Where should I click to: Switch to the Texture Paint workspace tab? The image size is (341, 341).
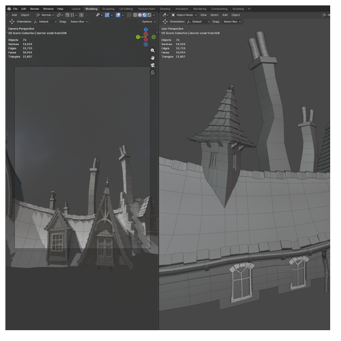pos(146,9)
